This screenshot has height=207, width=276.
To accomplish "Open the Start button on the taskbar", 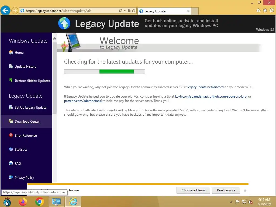I will pyautogui.click(x=7, y=202).
